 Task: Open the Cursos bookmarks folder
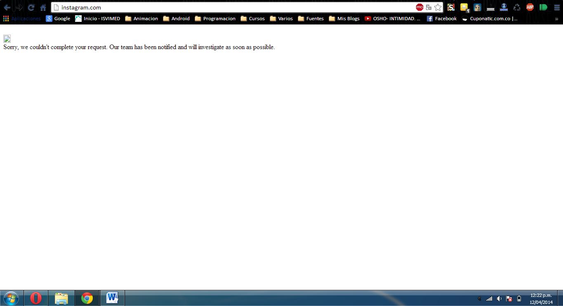pyautogui.click(x=252, y=19)
